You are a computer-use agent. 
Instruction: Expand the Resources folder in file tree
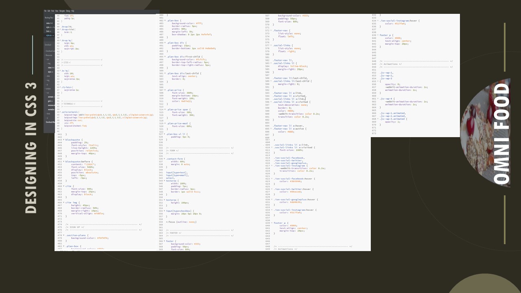point(49,55)
